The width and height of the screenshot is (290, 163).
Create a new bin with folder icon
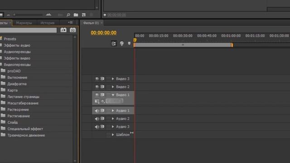tap(76, 15)
